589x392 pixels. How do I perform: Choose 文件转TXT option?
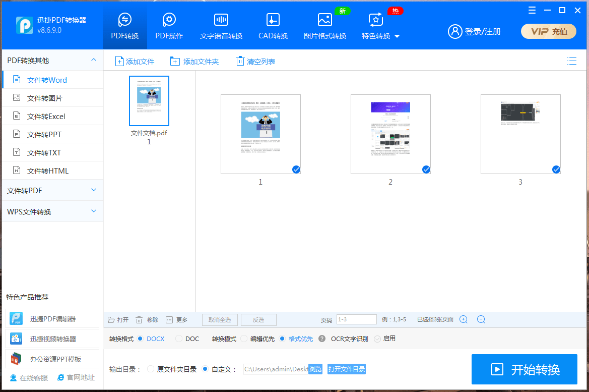tap(52, 152)
